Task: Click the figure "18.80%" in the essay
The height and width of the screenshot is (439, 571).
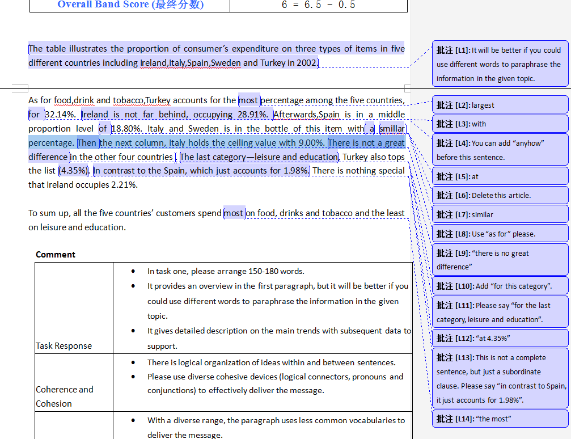Action: pos(126,129)
